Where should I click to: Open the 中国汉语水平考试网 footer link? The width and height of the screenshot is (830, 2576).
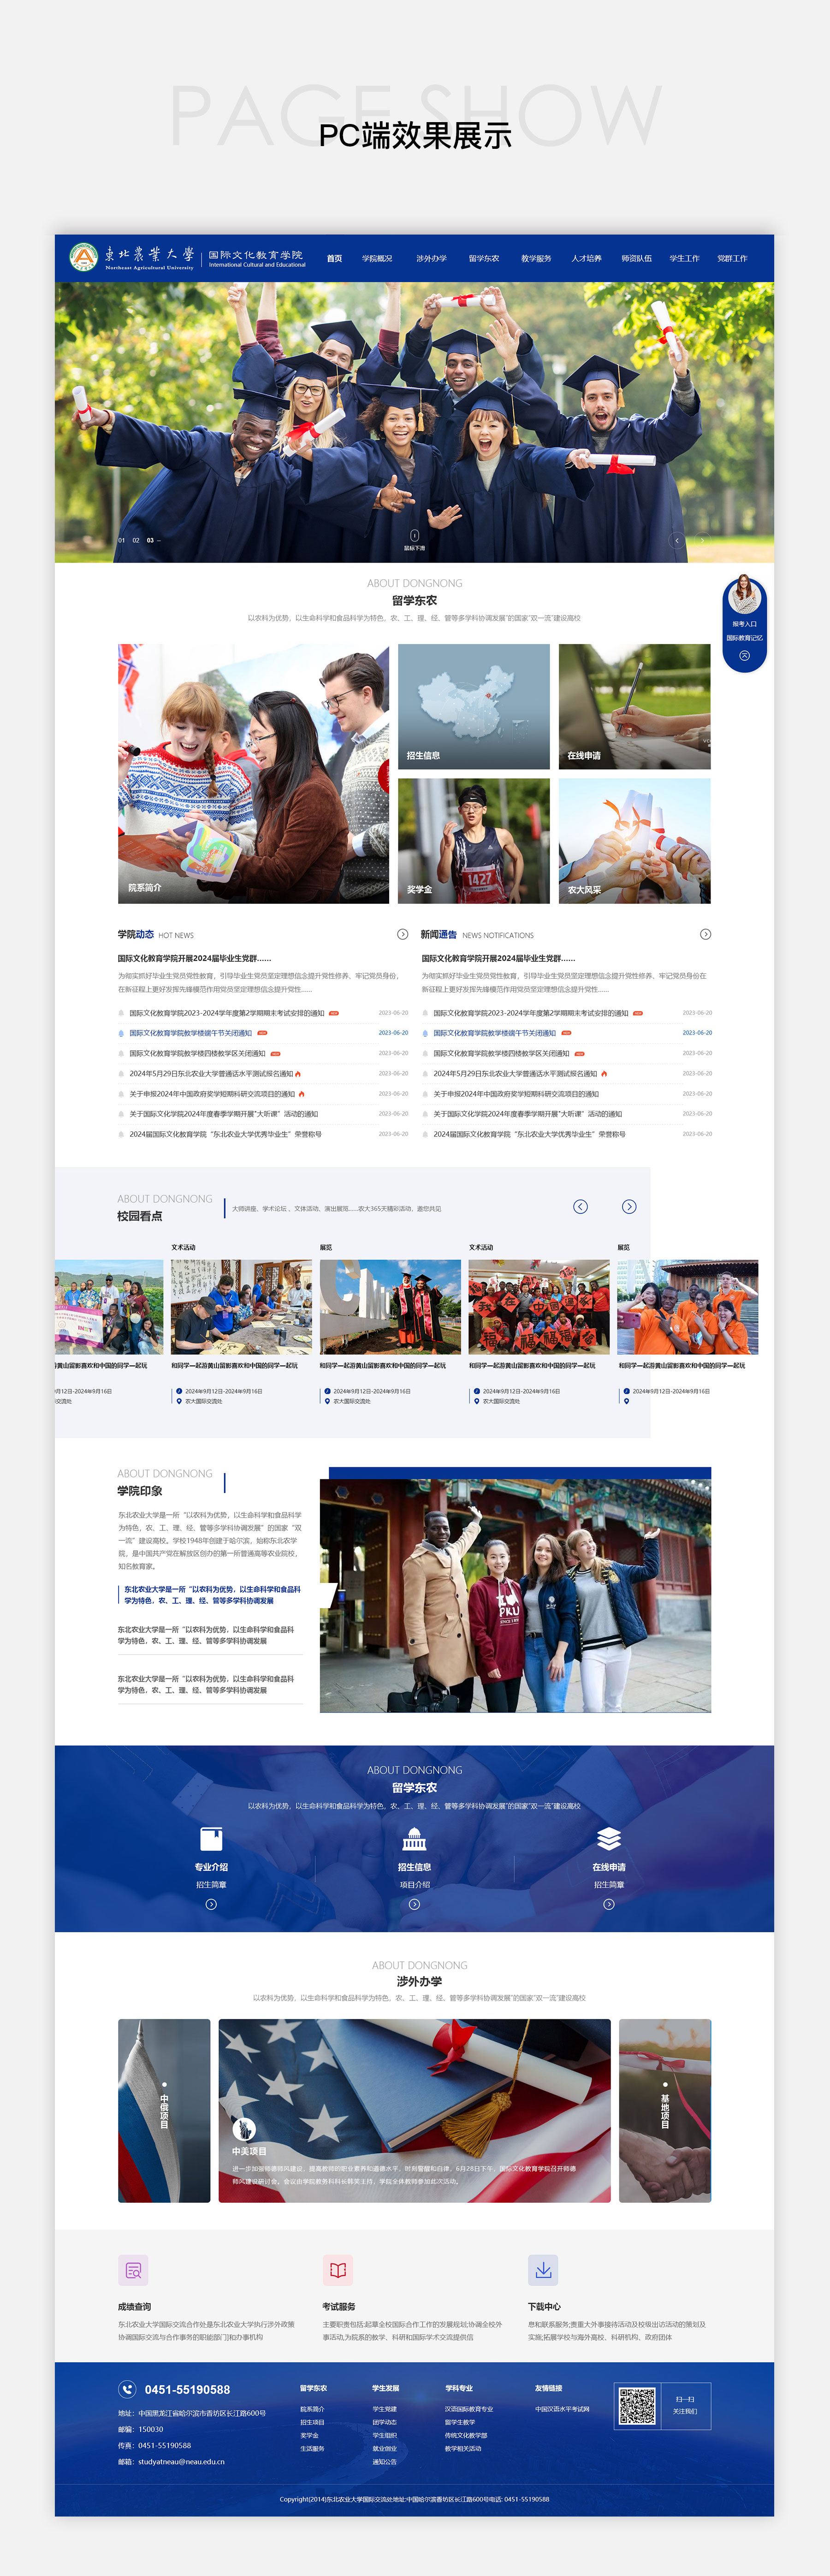point(562,2409)
